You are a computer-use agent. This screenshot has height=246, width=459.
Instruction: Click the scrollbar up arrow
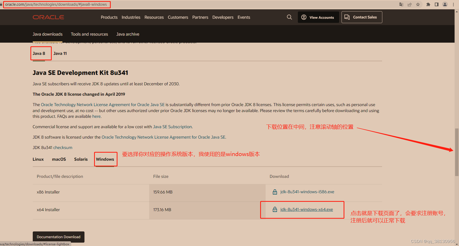click(x=457, y=12)
